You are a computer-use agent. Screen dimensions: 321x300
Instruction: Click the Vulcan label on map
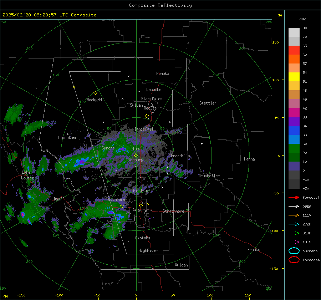[x=181, y=265]
